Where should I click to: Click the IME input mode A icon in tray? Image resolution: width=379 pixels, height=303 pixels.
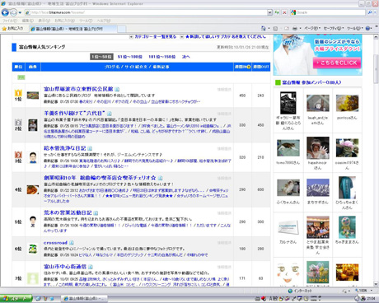(270, 299)
